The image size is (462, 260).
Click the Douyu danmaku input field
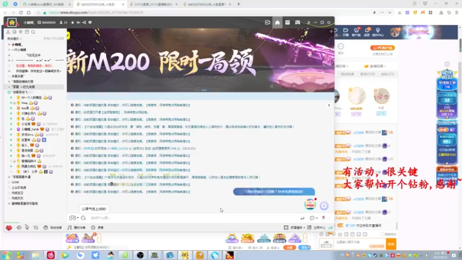359,244
